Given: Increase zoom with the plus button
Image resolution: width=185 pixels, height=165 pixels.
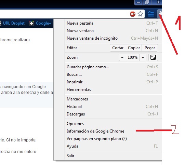Looking at the screenshot, I should tap(143, 57).
